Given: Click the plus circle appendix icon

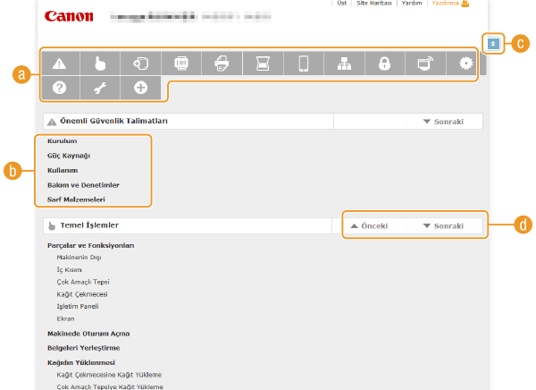Looking at the screenshot, I should click(140, 88).
